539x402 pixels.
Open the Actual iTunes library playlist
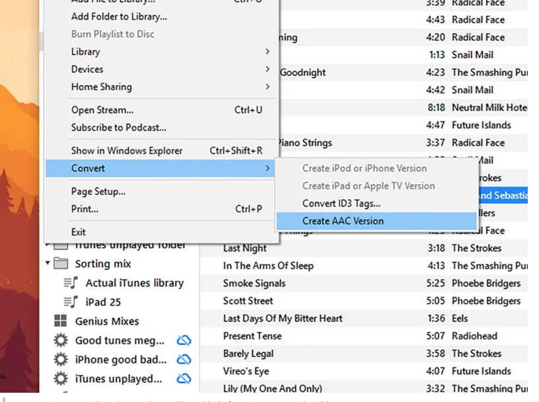pyautogui.click(x=134, y=283)
